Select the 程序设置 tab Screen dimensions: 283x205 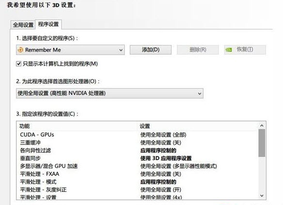(48, 24)
